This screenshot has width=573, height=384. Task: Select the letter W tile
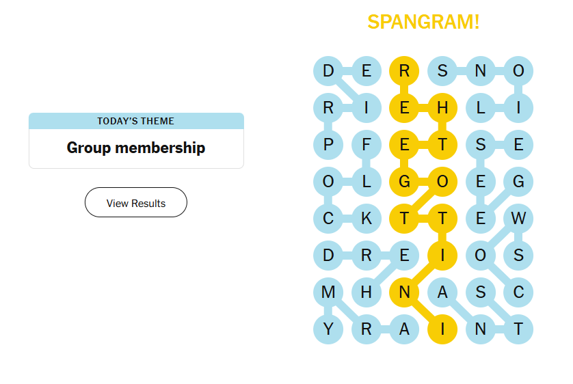click(x=518, y=219)
